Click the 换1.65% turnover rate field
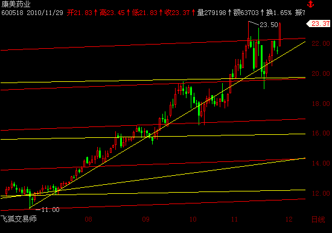This screenshot has width=332, height=233. (x=279, y=13)
